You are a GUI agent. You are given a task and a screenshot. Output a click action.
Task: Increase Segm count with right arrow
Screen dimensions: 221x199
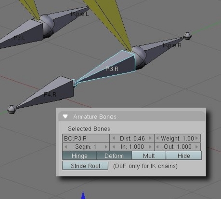coord(106,147)
